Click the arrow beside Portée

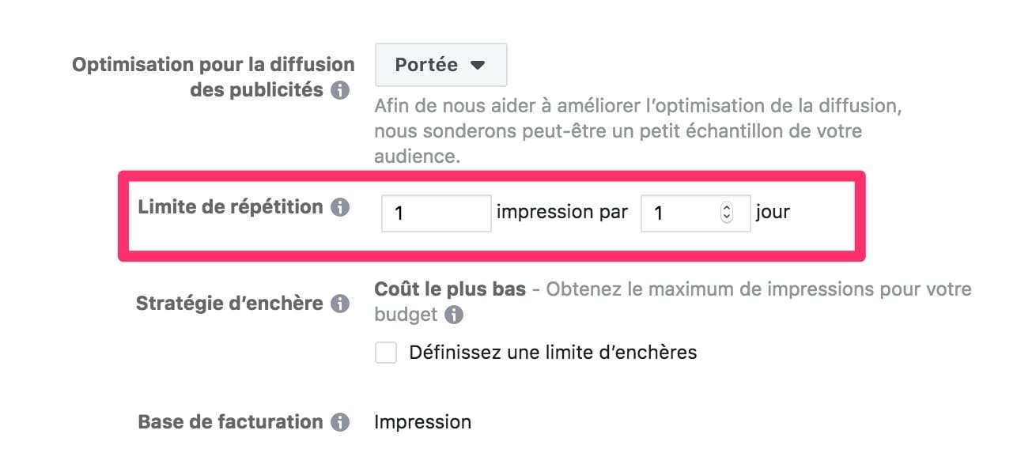[477, 66]
